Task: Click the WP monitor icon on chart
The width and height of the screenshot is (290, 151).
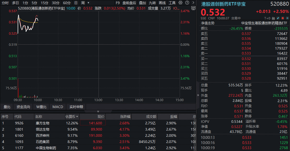Action: [193, 8]
